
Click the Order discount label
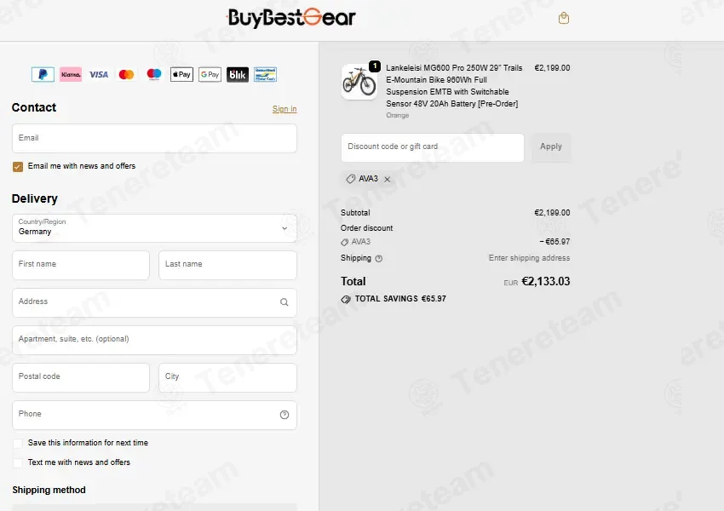[x=366, y=227]
